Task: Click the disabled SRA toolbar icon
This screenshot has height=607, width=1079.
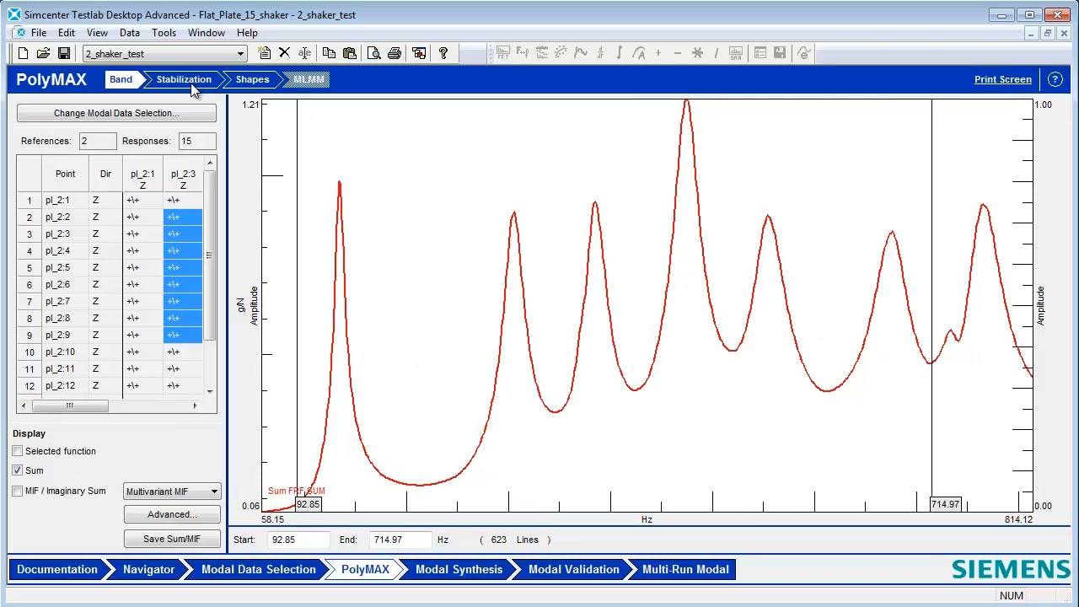Action: (x=735, y=53)
